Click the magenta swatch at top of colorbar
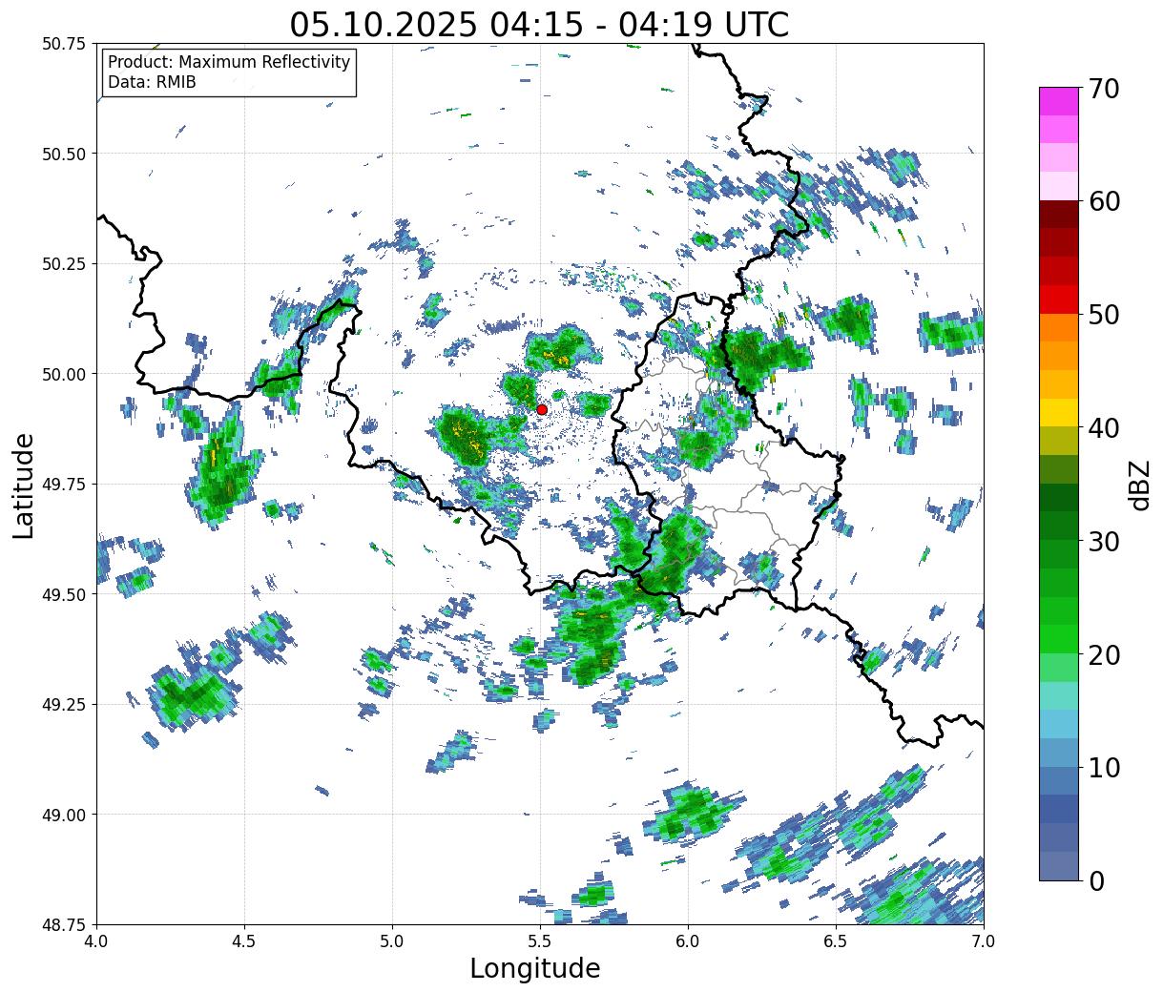Image resolution: width=1163 pixels, height=992 pixels. click(1059, 101)
